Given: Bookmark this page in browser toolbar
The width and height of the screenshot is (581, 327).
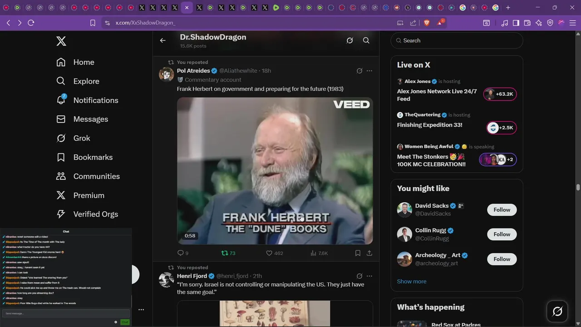Looking at the screenshot, I should [x=93, y=23].
